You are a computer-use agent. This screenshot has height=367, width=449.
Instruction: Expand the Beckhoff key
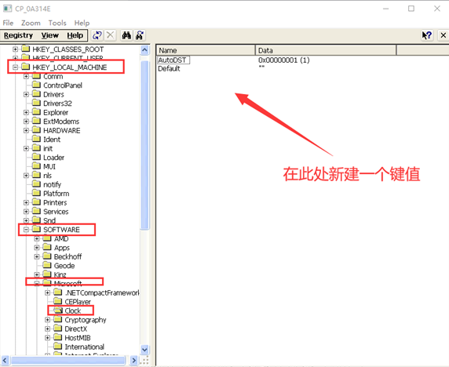tap(37, 256)
